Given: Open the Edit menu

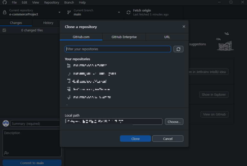Looking at the screenshot, I should pos(24,2).
